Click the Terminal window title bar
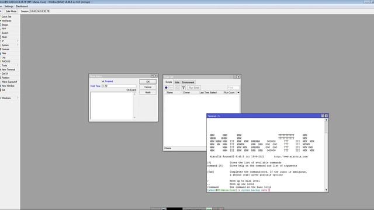Screen dimensions: 374x210 pyautogui.click(x=264, y=116)
